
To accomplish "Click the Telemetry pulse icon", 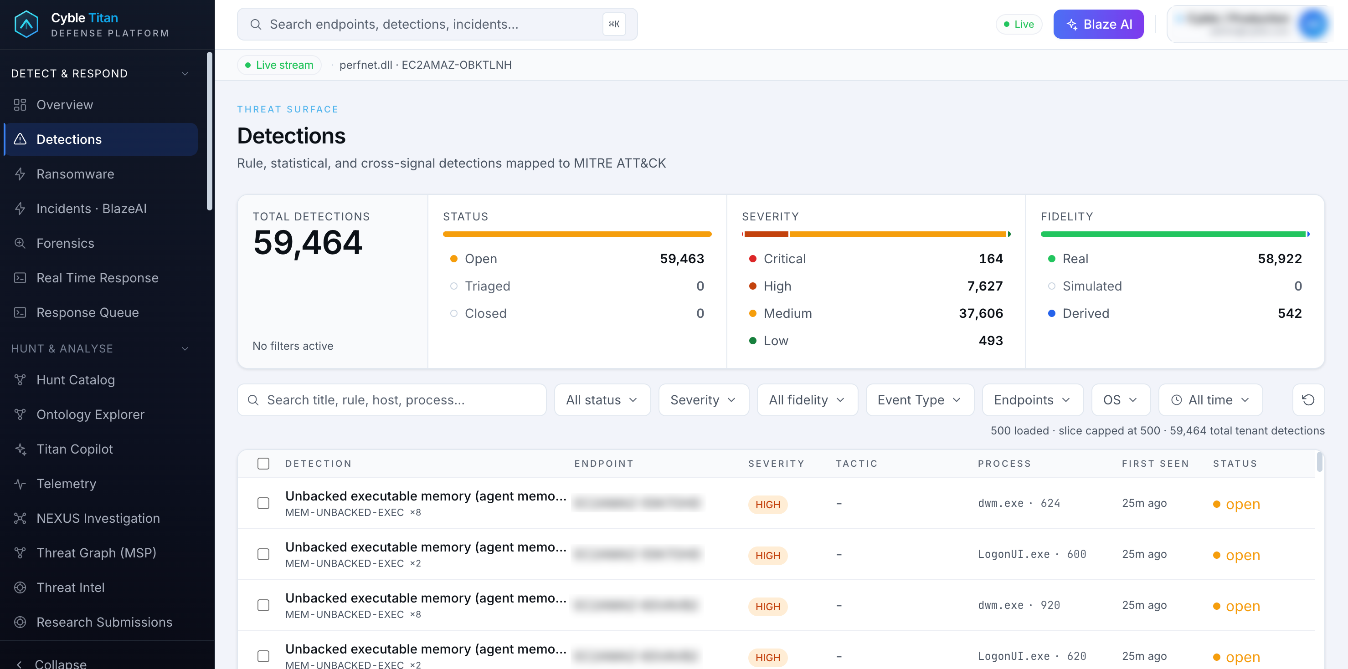I will (20, 483).
